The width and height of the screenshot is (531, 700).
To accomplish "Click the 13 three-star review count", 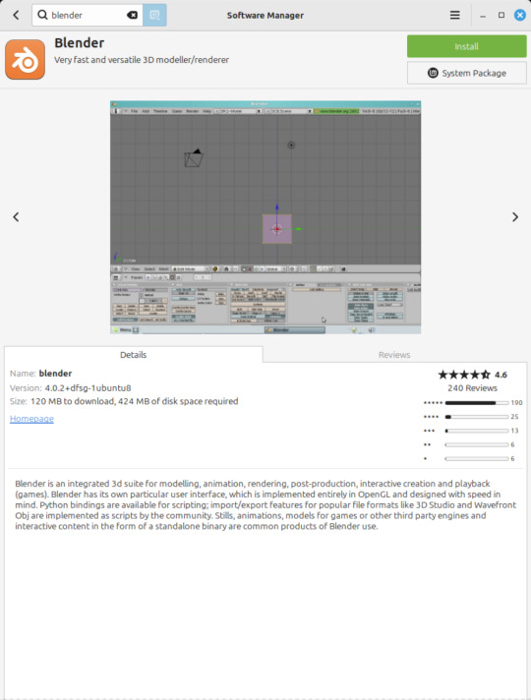I will pyautogui.click(x=514, y=431).
